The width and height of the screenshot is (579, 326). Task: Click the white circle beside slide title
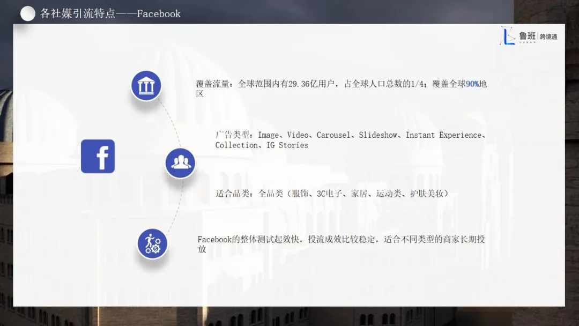click(28, 13)
